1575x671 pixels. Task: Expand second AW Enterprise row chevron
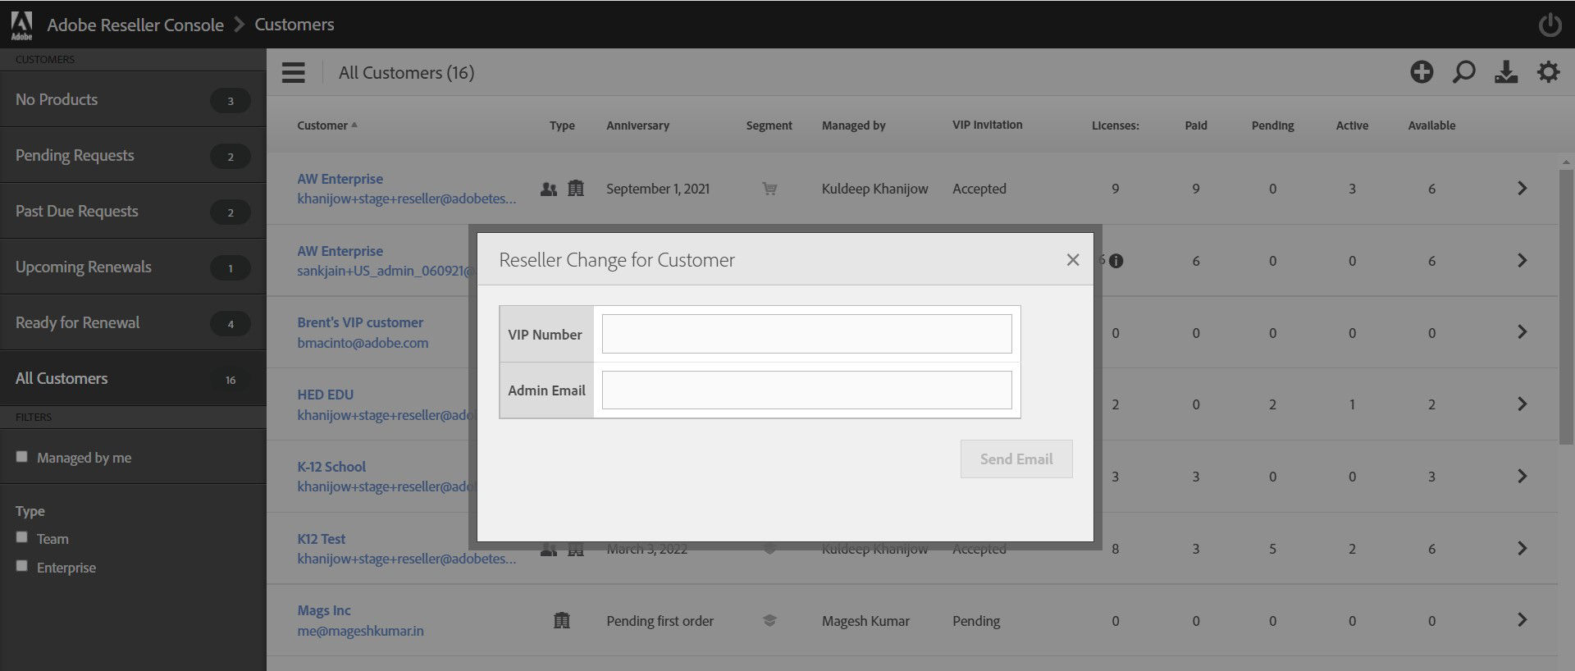click(x=1522, y=261)
